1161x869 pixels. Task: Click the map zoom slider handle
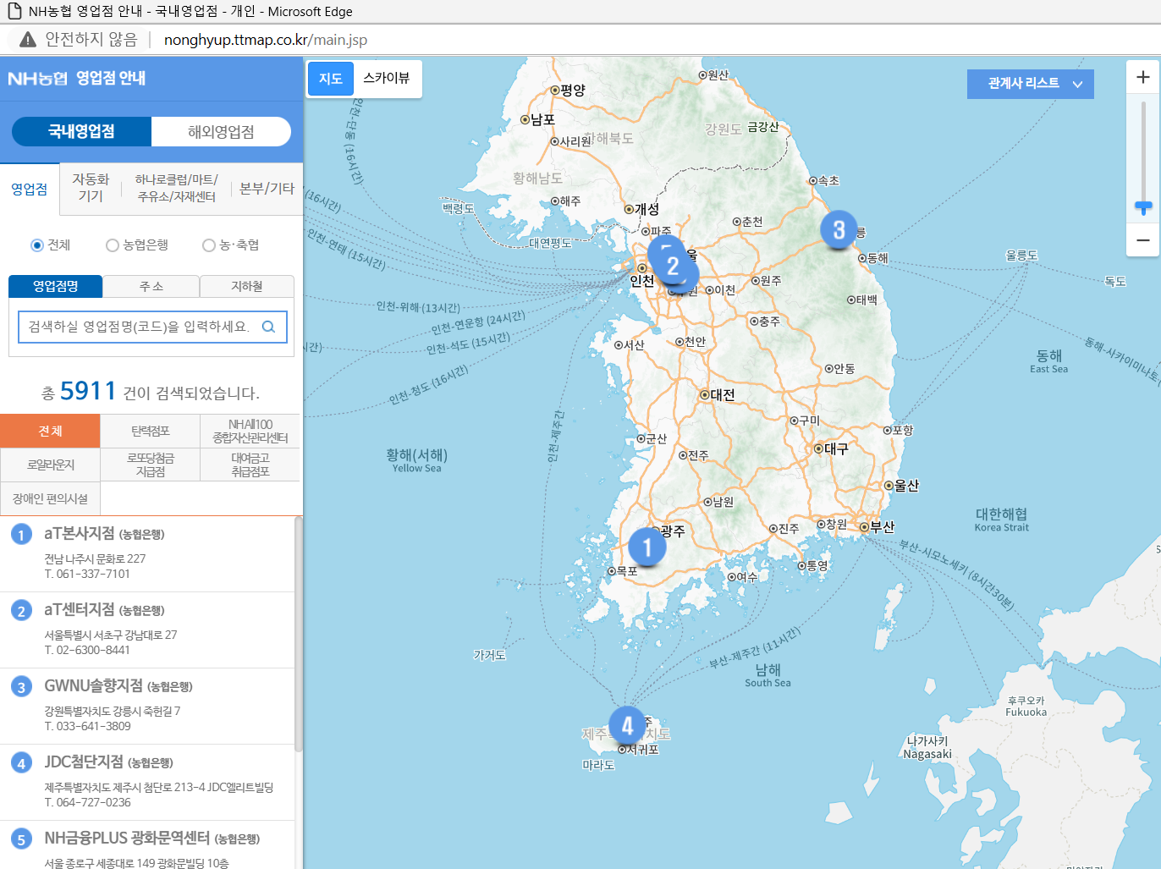click(1143, 206)
